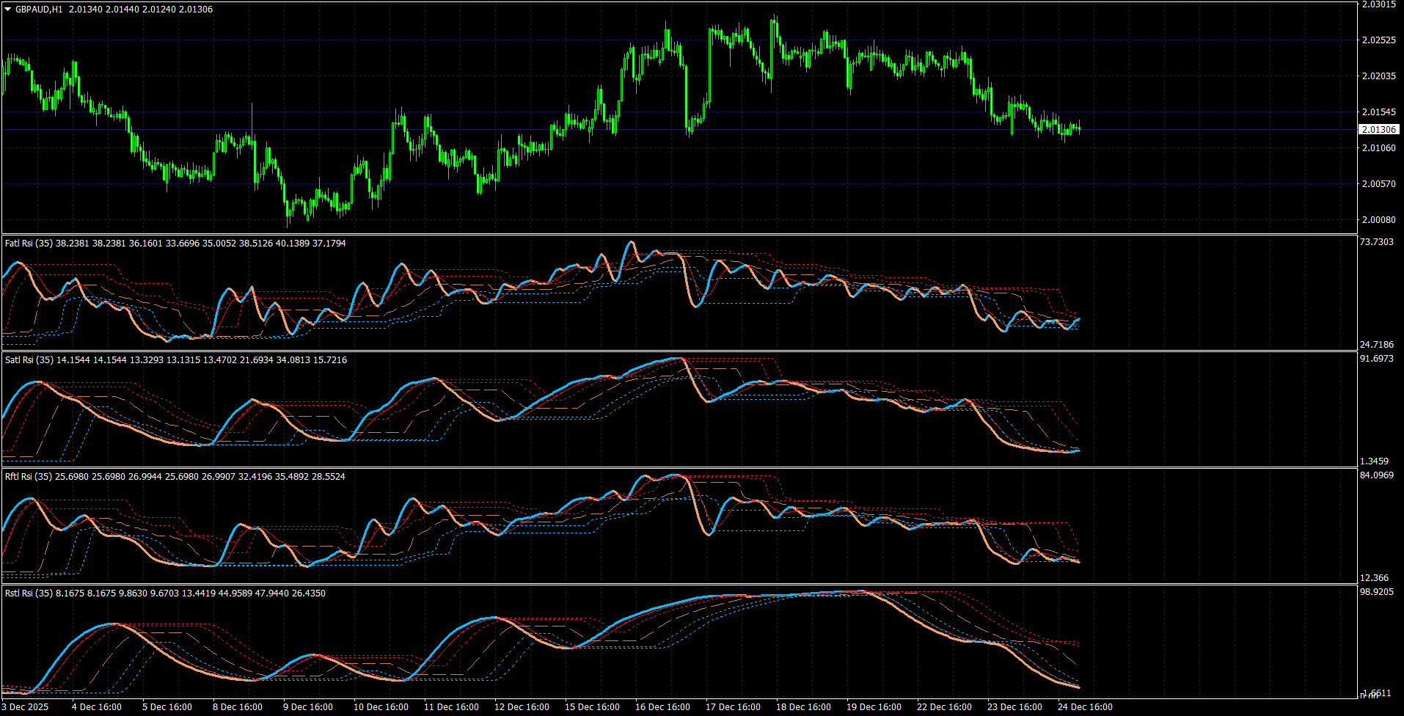
Task: Click the 1.3459 scale value in Satl panel
Action: (x=1375, y=461)
